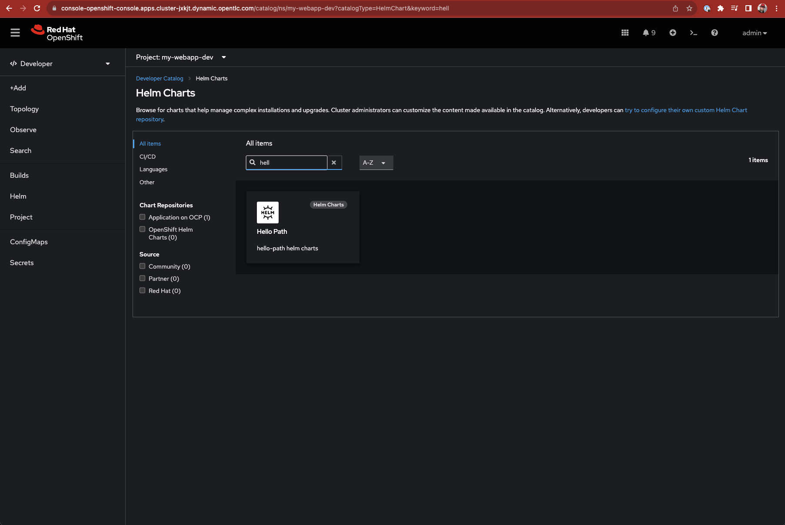
Task: Check the Community source filter
Action: [142, 266]
